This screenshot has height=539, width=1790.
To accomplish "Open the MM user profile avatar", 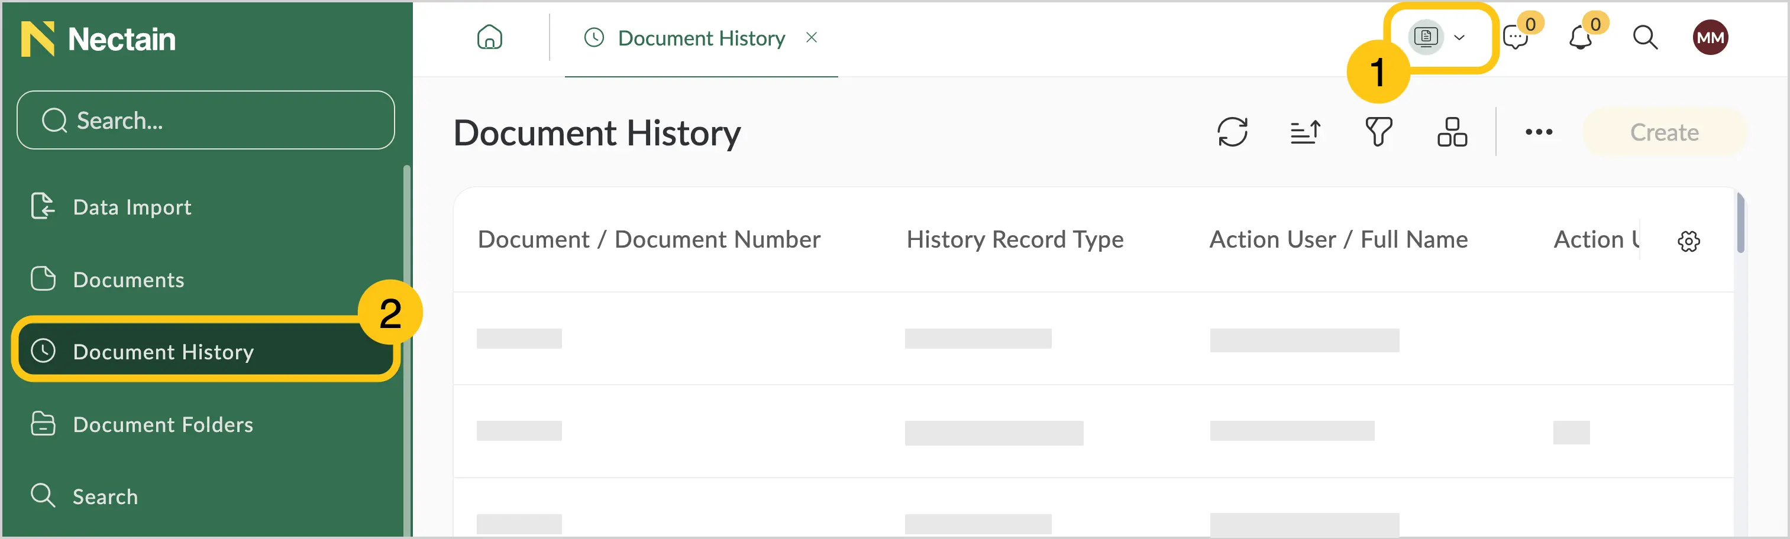I will (x=1710, y=37).
